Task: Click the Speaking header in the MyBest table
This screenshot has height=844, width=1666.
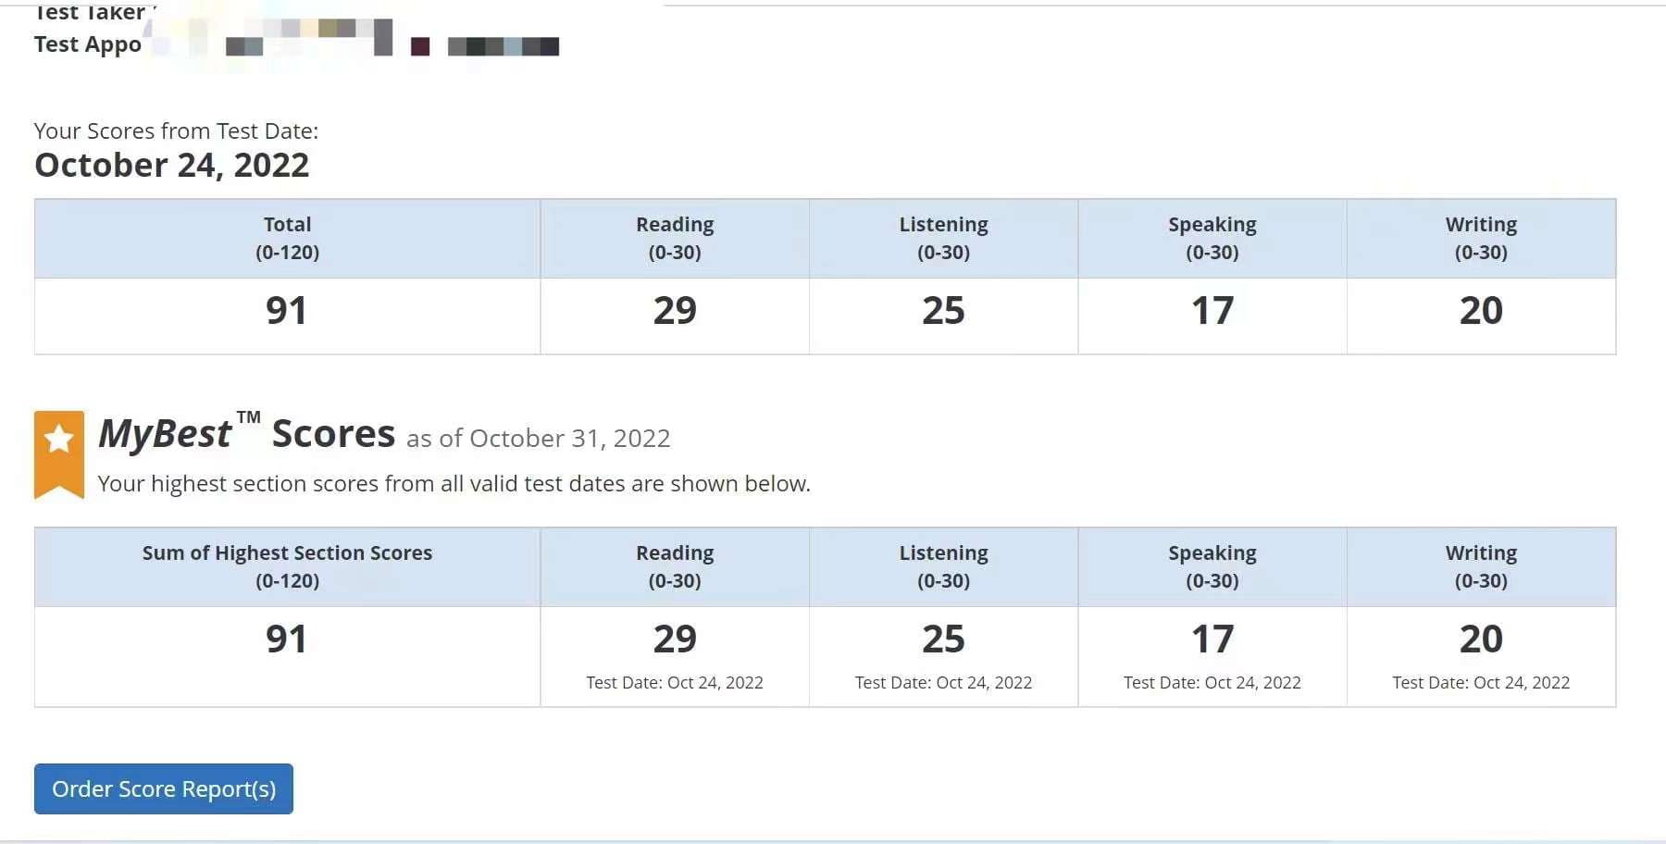Action: (x=1212, y=566)
